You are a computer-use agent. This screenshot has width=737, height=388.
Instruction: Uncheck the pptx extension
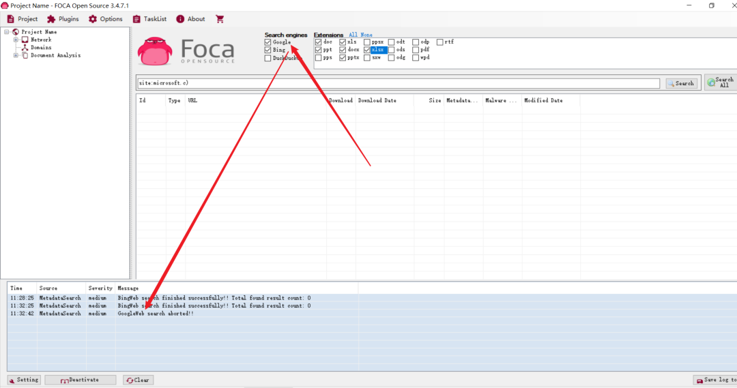[x=343, y=58]
